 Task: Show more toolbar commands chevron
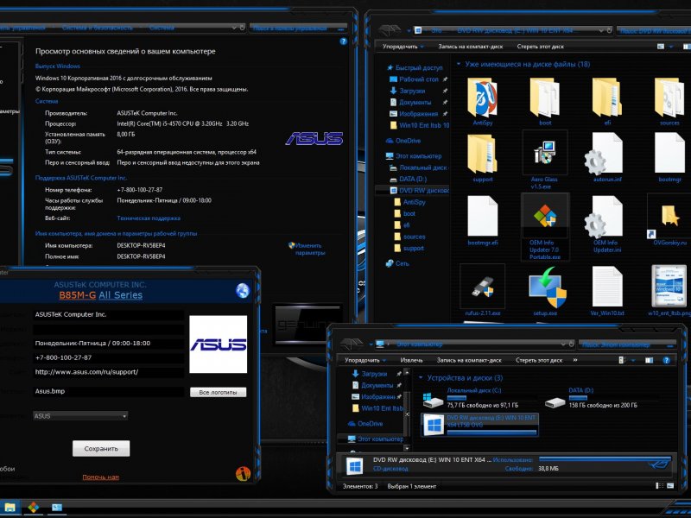[575, 360]
